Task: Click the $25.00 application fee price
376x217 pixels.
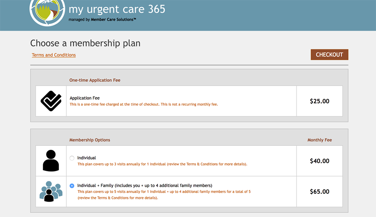Action: tap(320, 101)
